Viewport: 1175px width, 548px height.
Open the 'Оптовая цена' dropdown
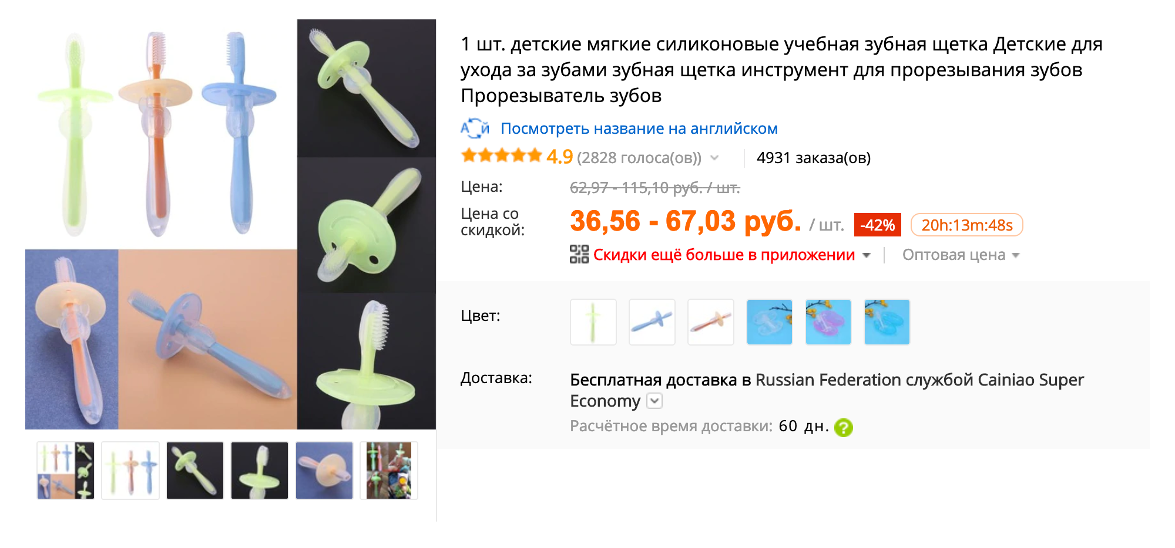[961, 255]
